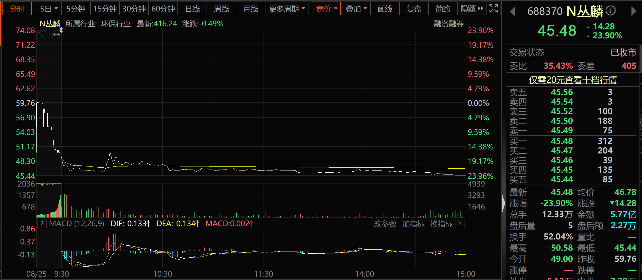Open the 5日 dropdown
642x280 pixels.
pyautogui.click(x=49, y=9)
